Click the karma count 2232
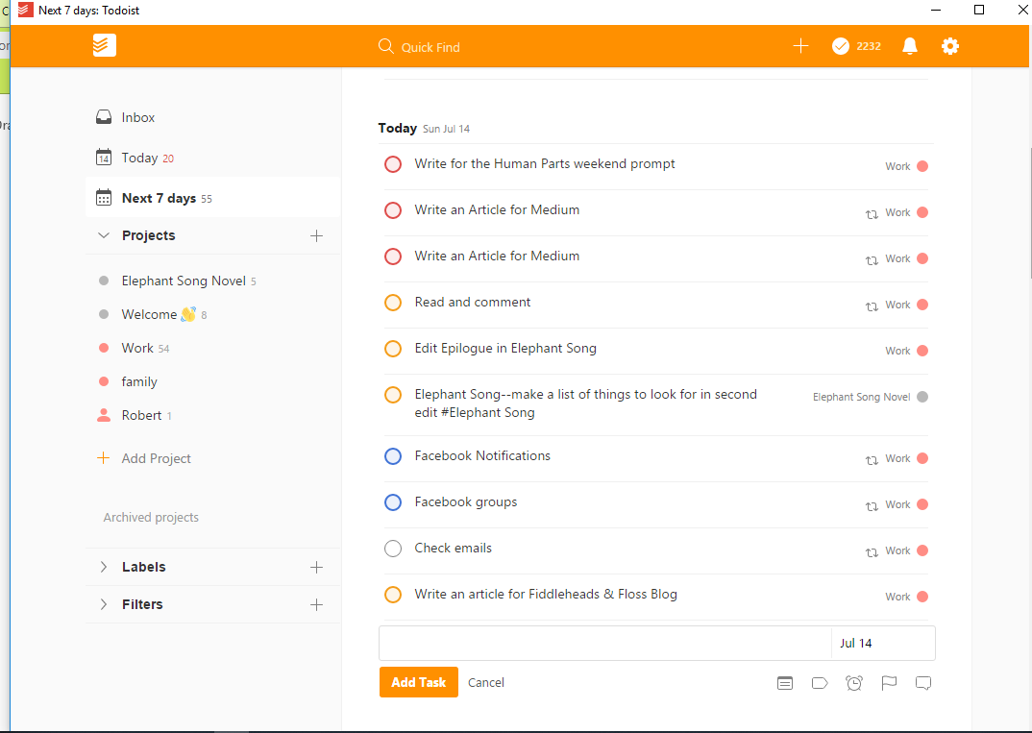The image size is (1032, 733). pos(868,46)
